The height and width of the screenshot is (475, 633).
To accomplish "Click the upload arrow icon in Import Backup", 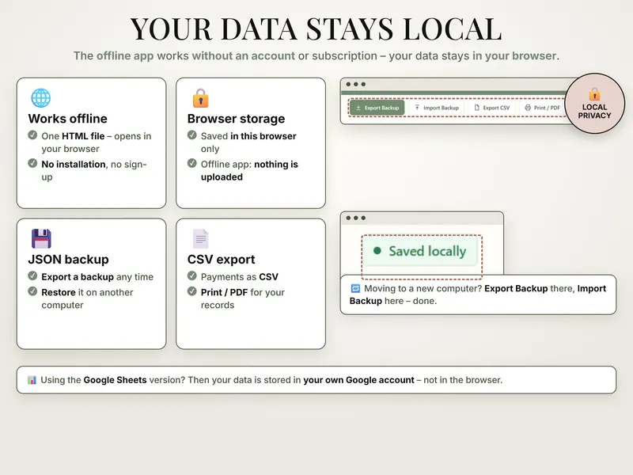I will tap(417, 108).
